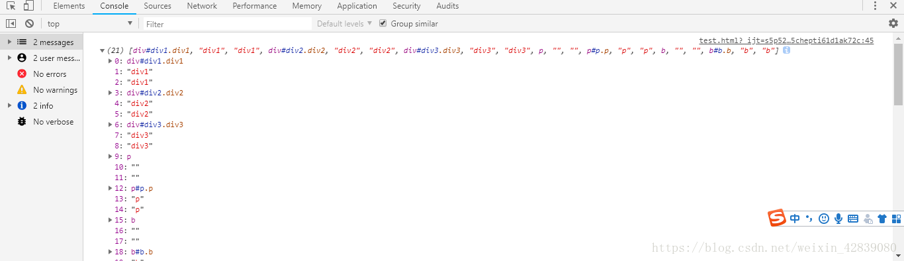Click the show console sidebar icon
This screenshot has width=904, height=261.
11,23
